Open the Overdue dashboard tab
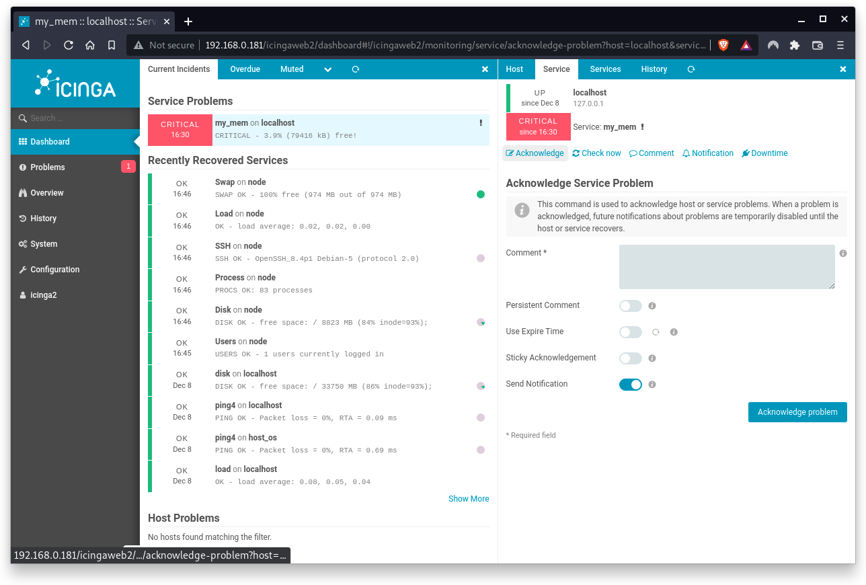866x585 pixels. (245, 69)
